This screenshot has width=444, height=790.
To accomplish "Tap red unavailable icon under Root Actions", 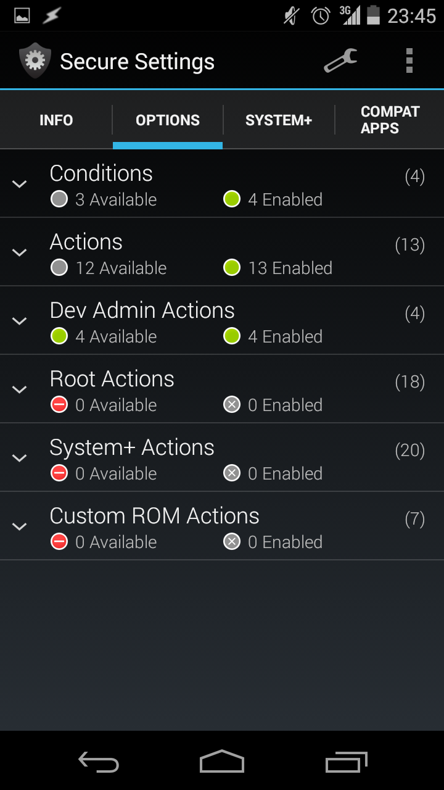I will (59, 405).
